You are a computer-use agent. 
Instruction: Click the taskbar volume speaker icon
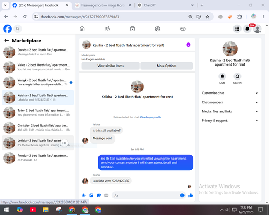(x=228, y=210)
